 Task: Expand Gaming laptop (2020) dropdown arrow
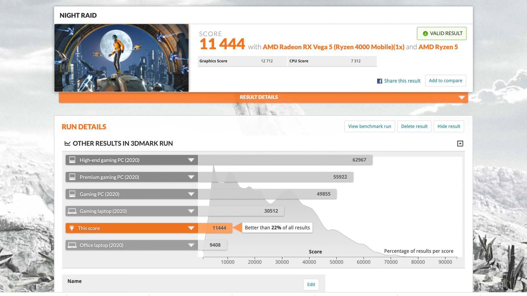191,211
